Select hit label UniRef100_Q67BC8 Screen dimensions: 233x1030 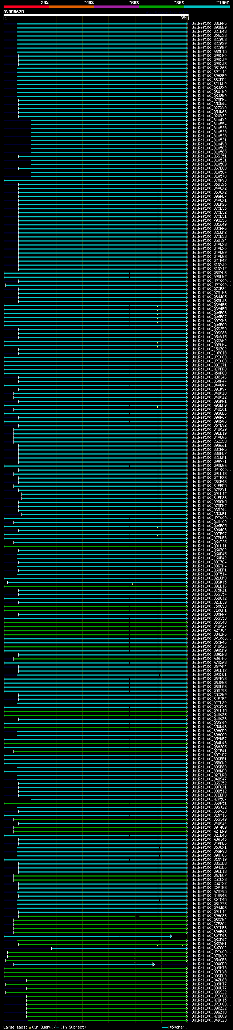[209, 168]
